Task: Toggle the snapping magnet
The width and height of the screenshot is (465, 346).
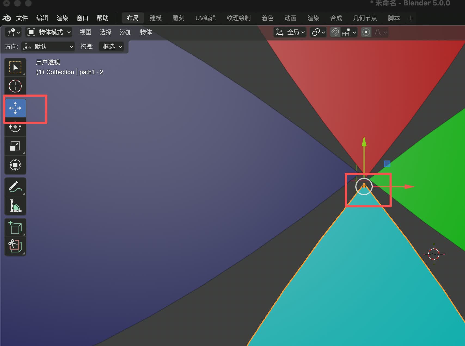Action: coord(335,32)
